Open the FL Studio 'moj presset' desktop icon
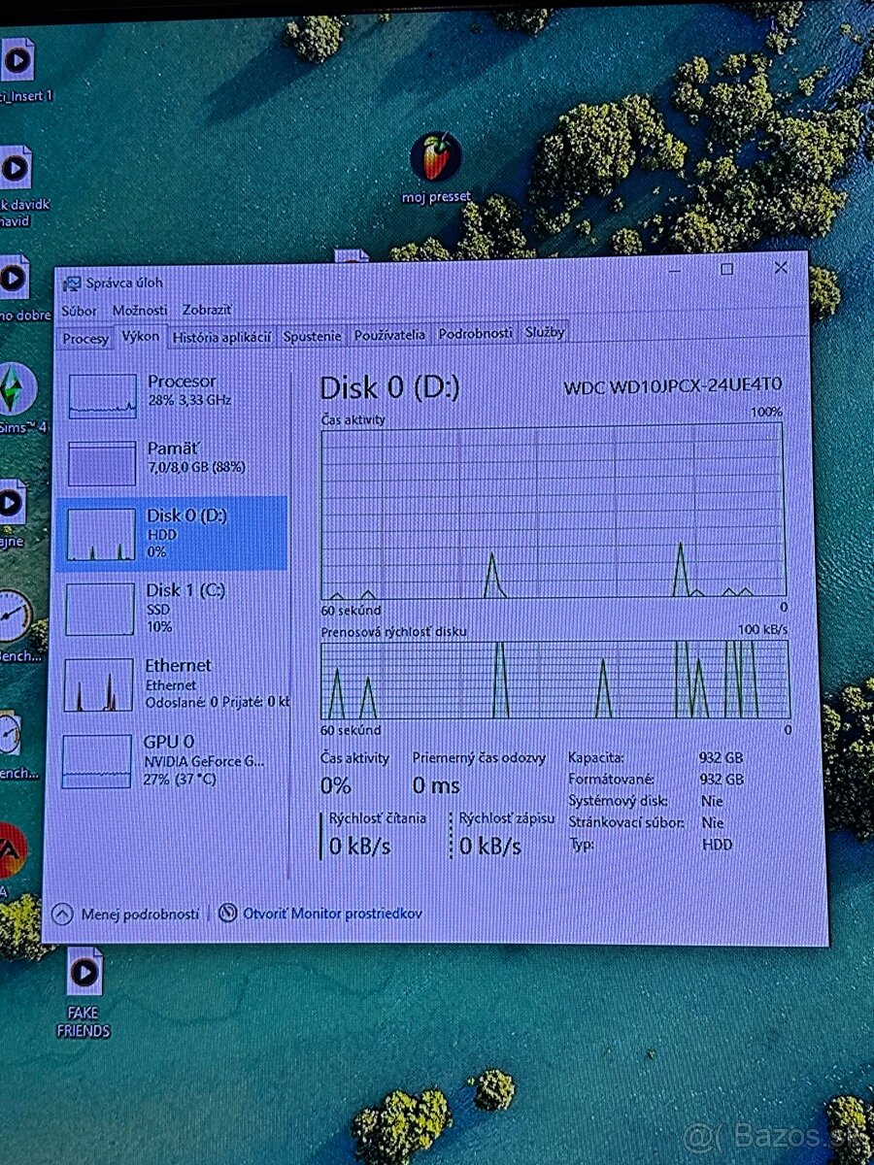This screenshot has height=1165, width=874. [x=435, y=158]
